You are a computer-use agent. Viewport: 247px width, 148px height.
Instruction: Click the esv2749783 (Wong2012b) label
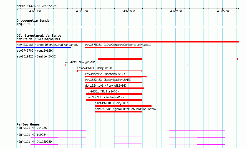tap(95, 68)
